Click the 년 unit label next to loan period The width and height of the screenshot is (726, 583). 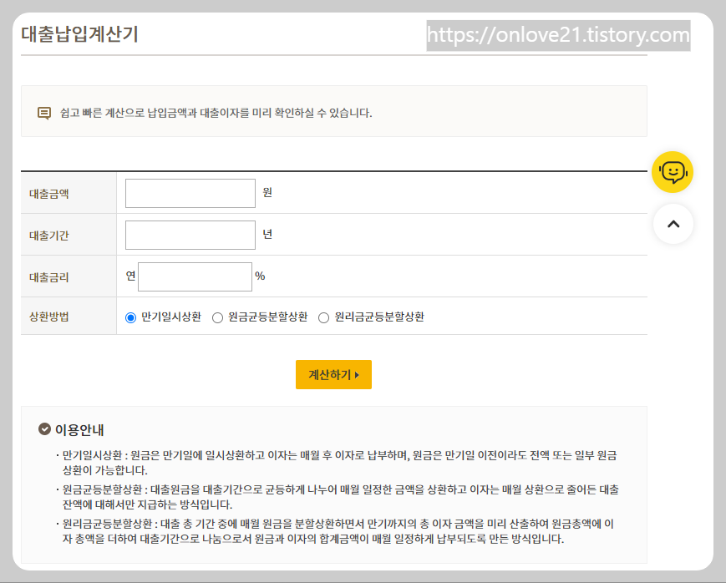pos(267,235)
